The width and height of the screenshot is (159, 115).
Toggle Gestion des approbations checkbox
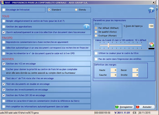click(x=4, y=26)
